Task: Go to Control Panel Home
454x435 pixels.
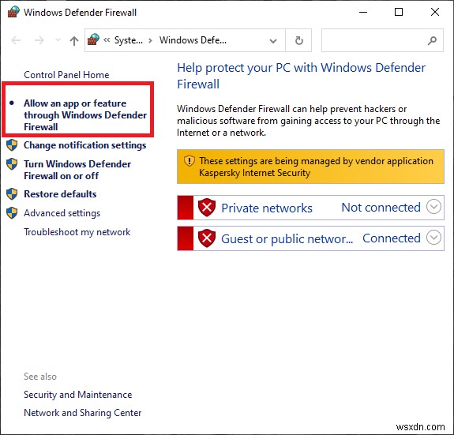Action: (66, 75)
